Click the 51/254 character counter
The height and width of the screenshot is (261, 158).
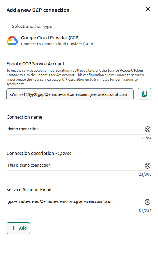[x=145, y=211]
